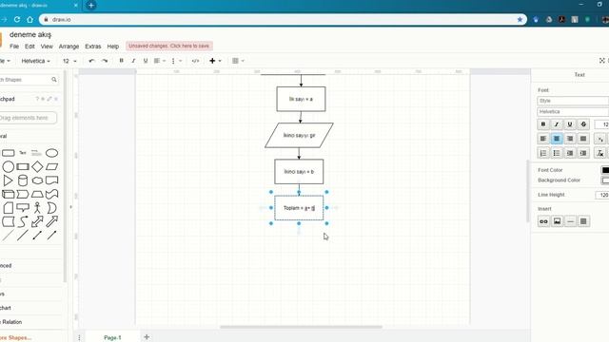Screen dimensions: 609x342
Task: Select the trapezoid shape in General
Action: click(37, 194)
